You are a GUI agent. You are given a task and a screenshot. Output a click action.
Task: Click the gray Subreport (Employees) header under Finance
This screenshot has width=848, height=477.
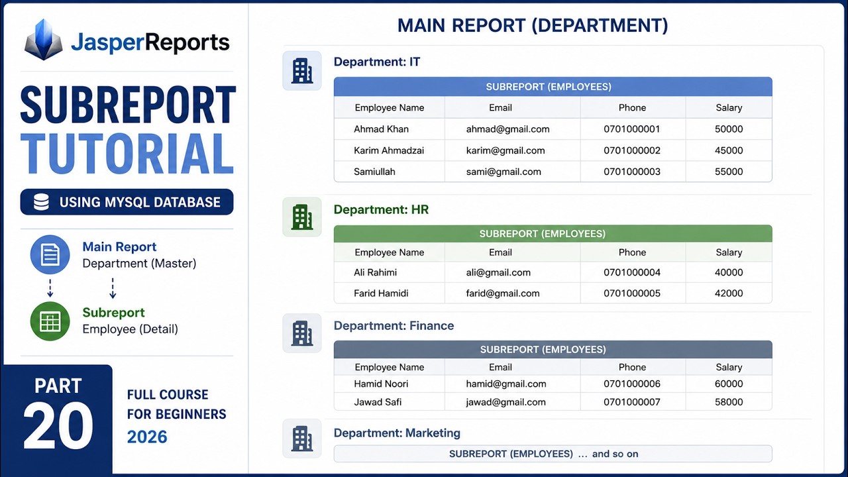[553, 350]
